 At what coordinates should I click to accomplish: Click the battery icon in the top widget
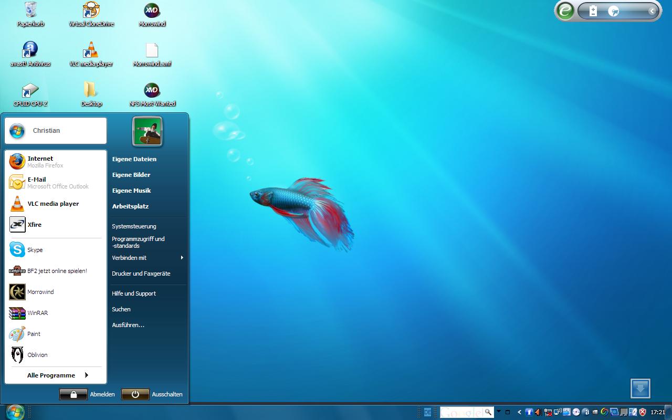593,11
